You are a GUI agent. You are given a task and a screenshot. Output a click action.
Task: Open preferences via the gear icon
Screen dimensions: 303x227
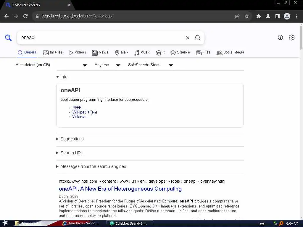[x=291, y=38]
